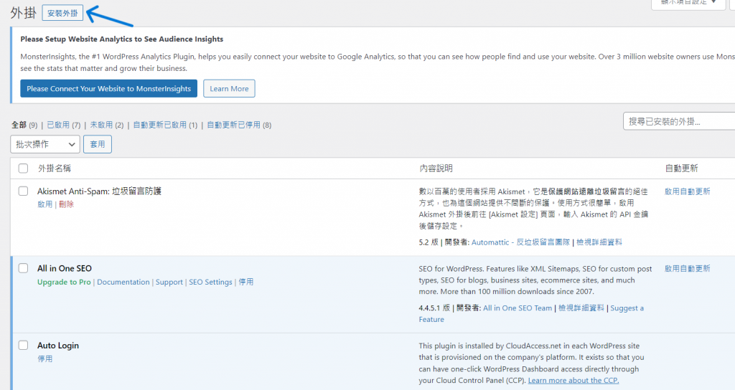Open Automattic - 反垃圾留言團隊 developer link
735x390 pixels.
(x=520, y=242)
